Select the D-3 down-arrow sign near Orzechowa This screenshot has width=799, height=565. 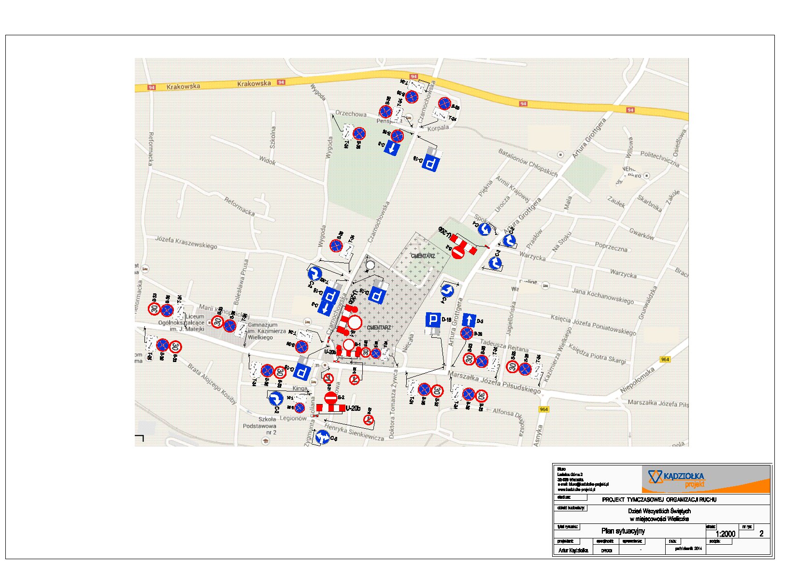click(x=392, y=148)
